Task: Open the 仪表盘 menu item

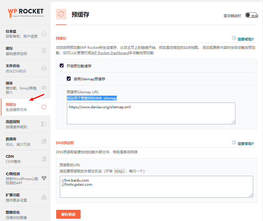Action: (x=26, y=34)
